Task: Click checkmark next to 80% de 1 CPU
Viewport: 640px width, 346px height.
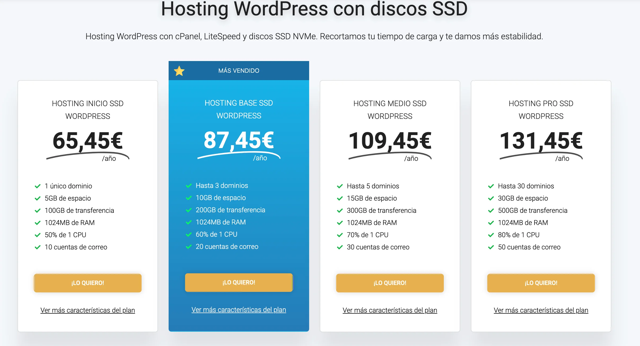Action: pyautogui.click(x=491, y=235)
